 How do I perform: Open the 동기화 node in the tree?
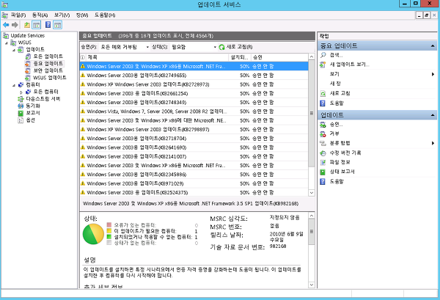(x=29, y=106)
